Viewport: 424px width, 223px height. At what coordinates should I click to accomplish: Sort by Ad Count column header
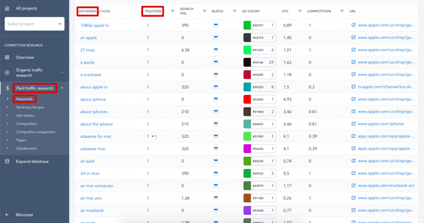coord(251,11)
